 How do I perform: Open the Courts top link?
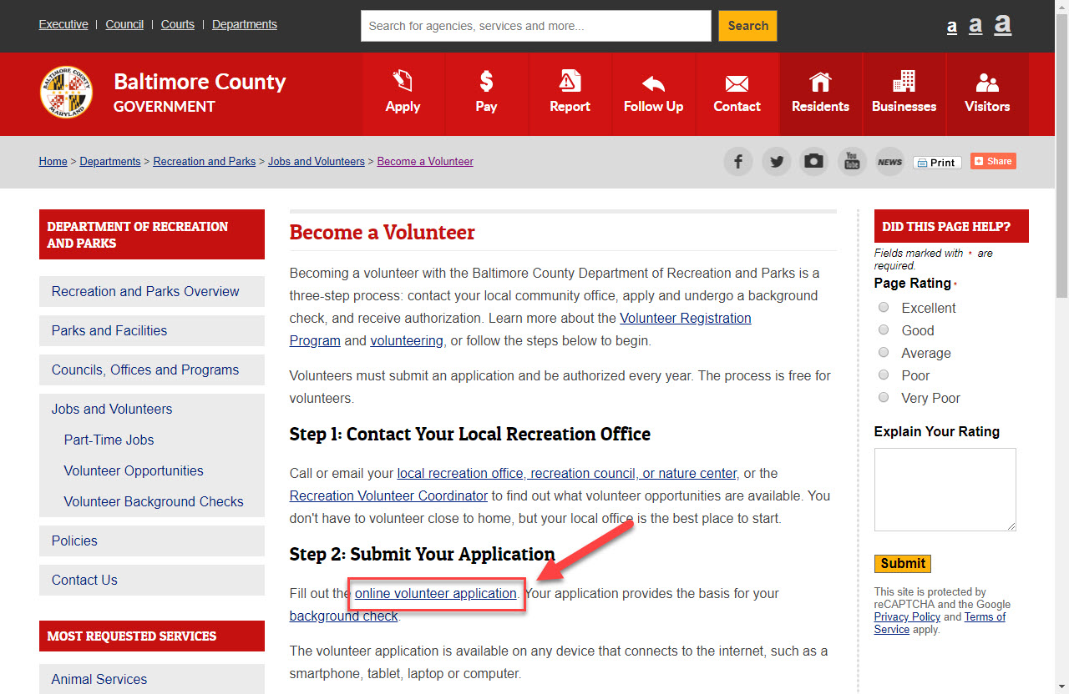178,24
